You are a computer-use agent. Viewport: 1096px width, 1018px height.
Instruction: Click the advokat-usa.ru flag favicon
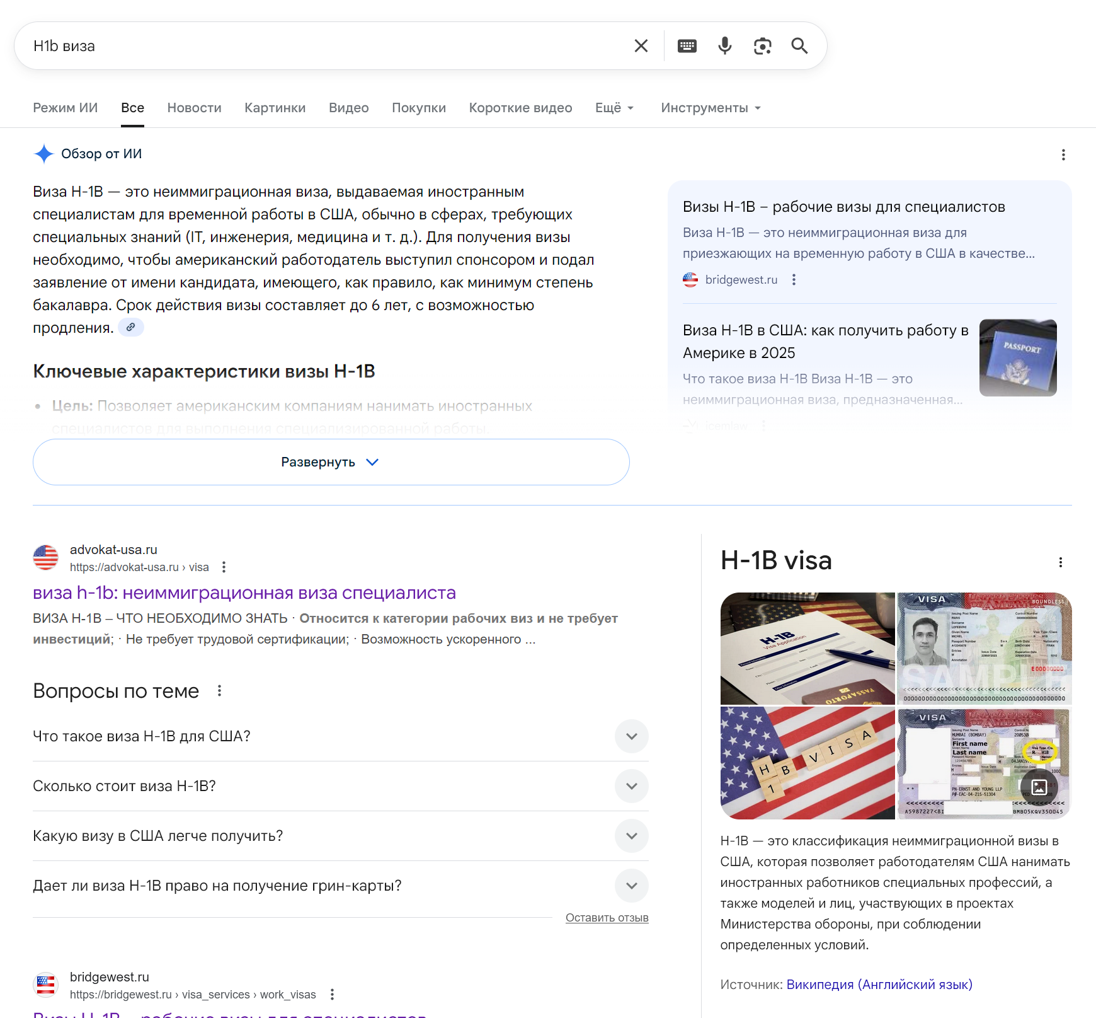pyautogui.click(x=45, y=558)
